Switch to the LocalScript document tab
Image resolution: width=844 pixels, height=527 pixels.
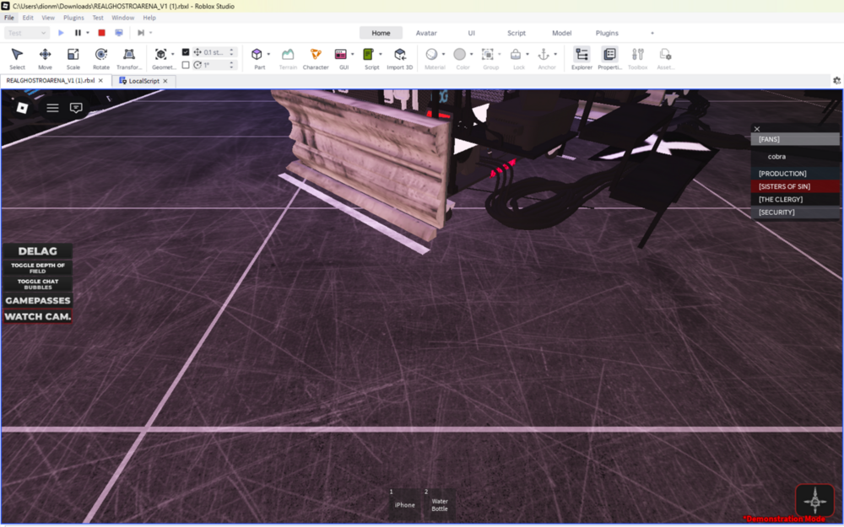coord(143,81)
